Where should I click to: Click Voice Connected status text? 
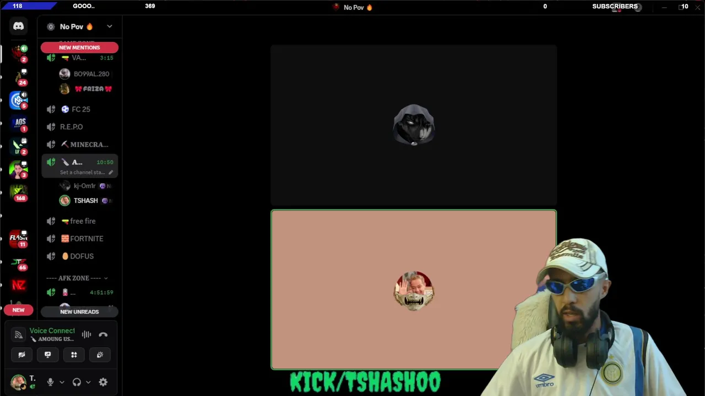click(x=52, y=331)
